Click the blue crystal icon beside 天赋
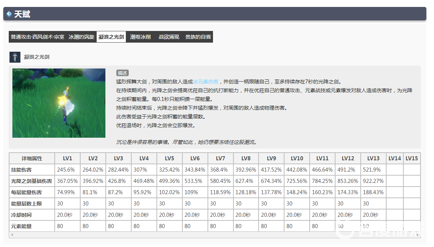The image size is (434, 247). (9, 14)
